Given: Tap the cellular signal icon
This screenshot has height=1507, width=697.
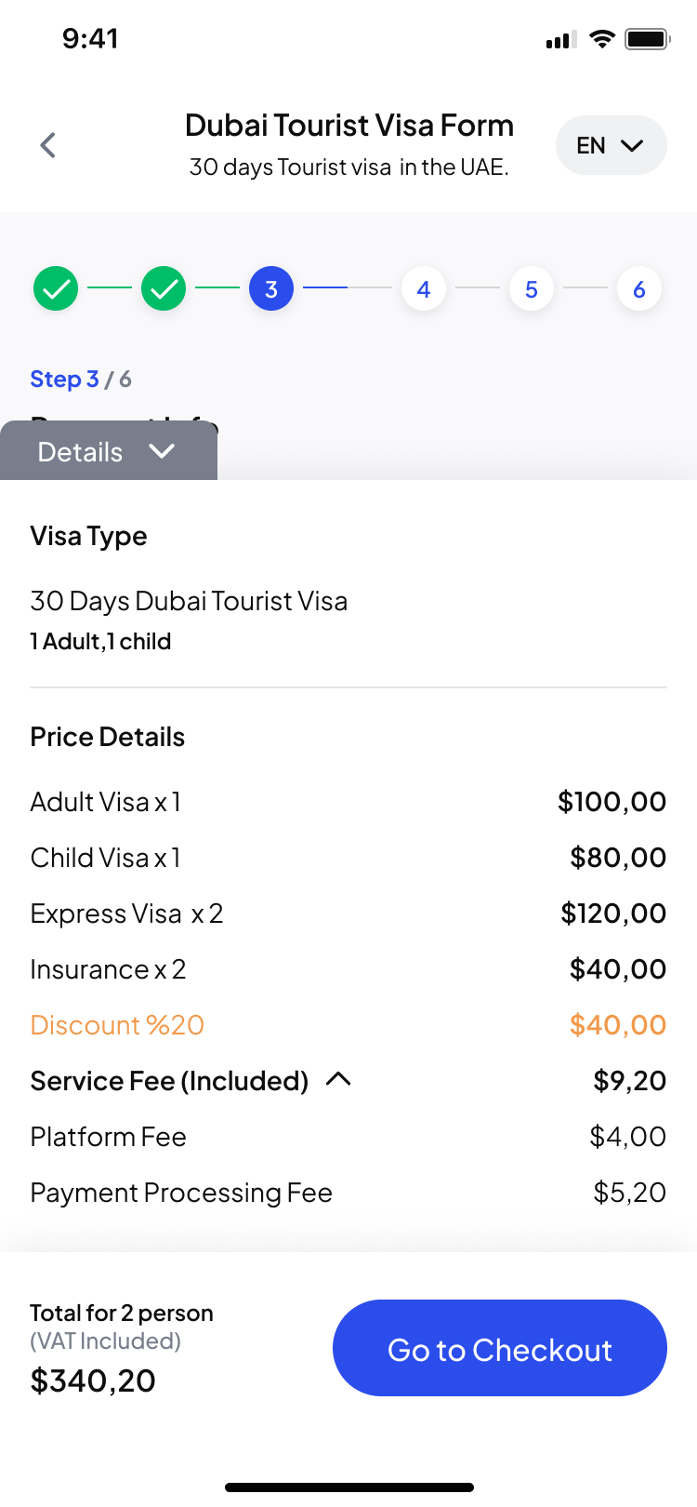Looking at the screenshot, I should [561, 40].
